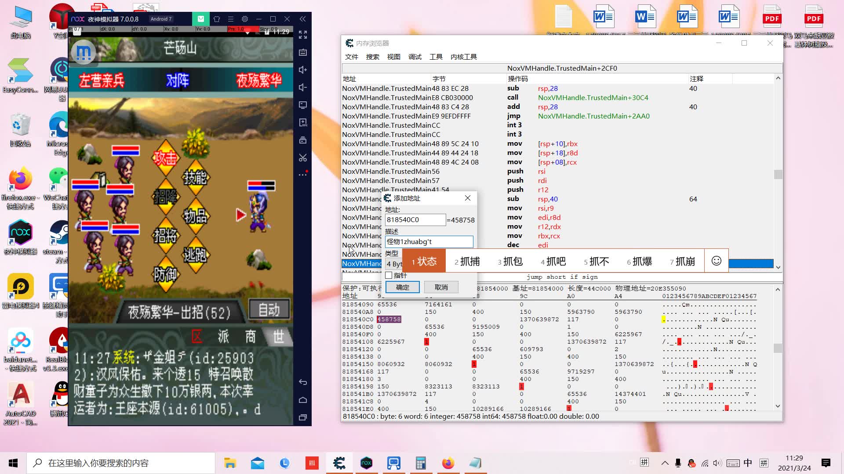Click 描述 description input field

tap(429, 241)
